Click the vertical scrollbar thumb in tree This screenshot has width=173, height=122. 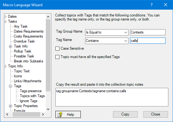tap(48, 55)
